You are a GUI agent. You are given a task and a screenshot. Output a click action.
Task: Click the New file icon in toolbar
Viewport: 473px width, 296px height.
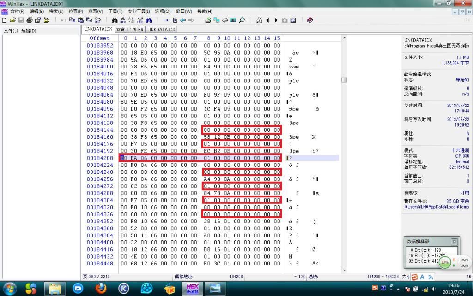coord(4,20)
